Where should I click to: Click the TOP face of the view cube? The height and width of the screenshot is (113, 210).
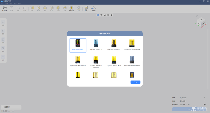201,20
